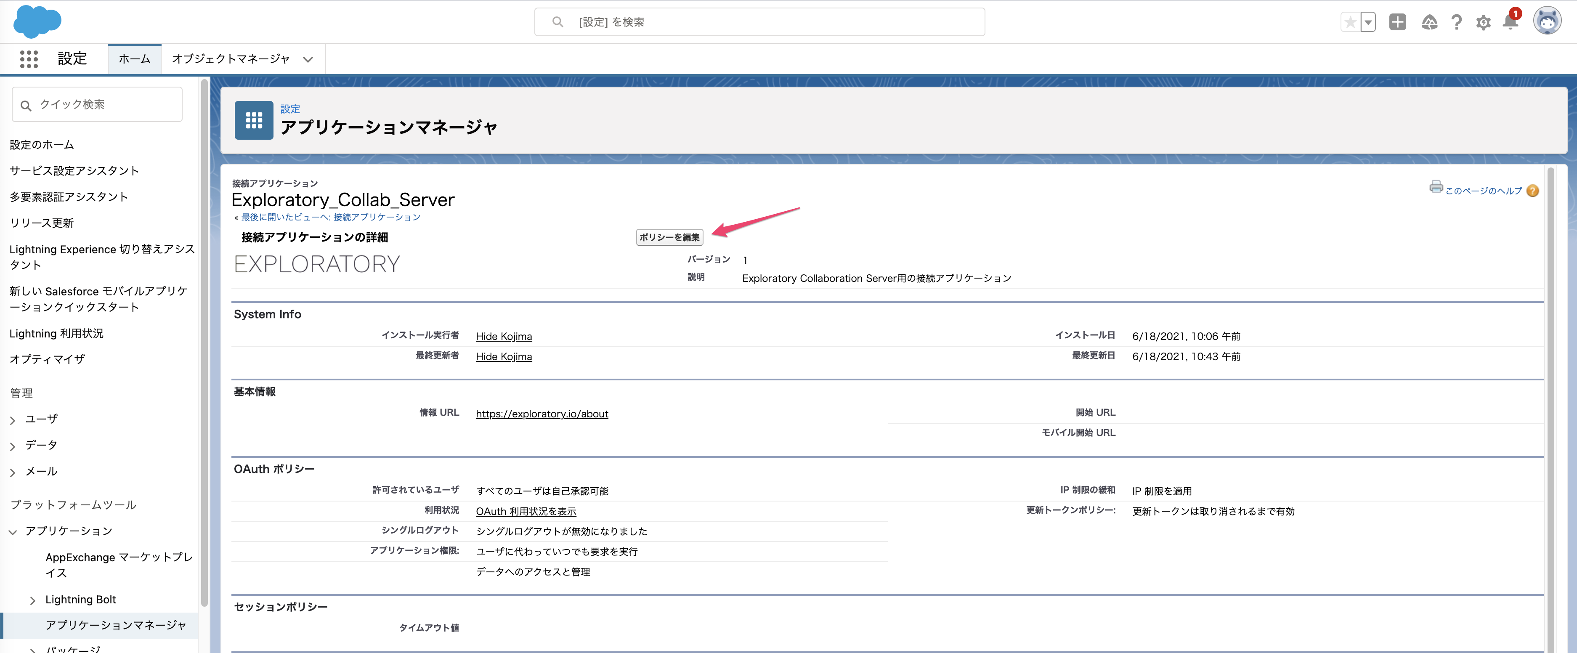Open Hide Kojima link for 最終更新者
Viewport: 1577px width, 653px height.
click(x=504, y=356)
